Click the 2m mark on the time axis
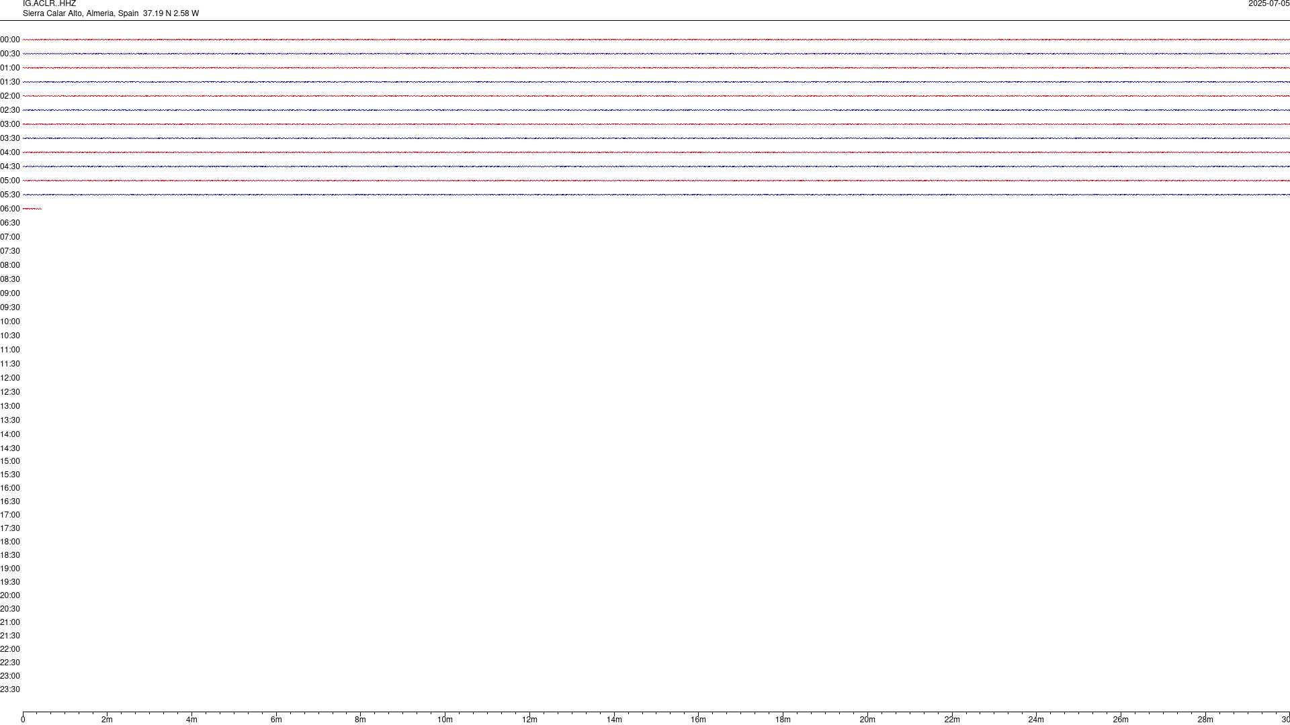Viewport: 1290px width, 725px height. (107, 720)
